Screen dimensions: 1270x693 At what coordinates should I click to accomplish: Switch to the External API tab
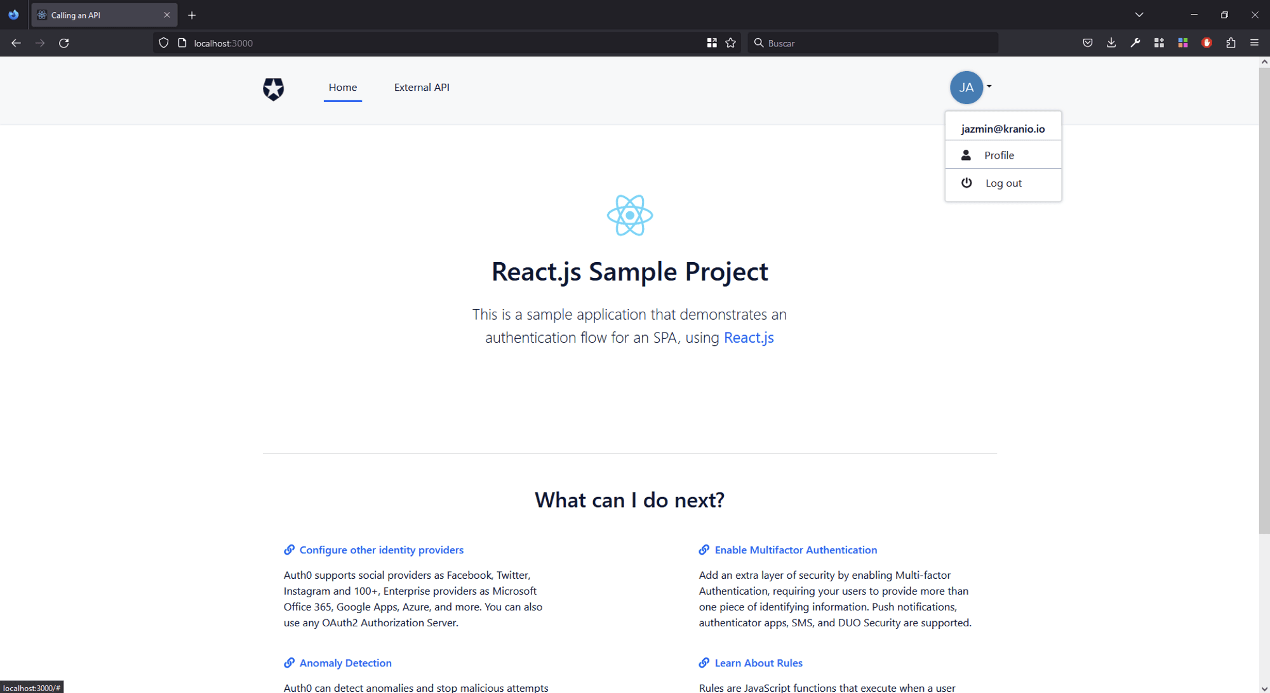(x=422, y=88)
